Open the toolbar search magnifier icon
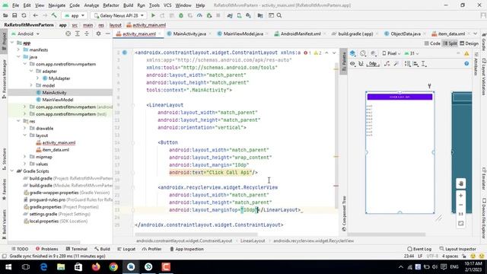The width and height of the screenshot is (487, 274). (x=279, y=15)
